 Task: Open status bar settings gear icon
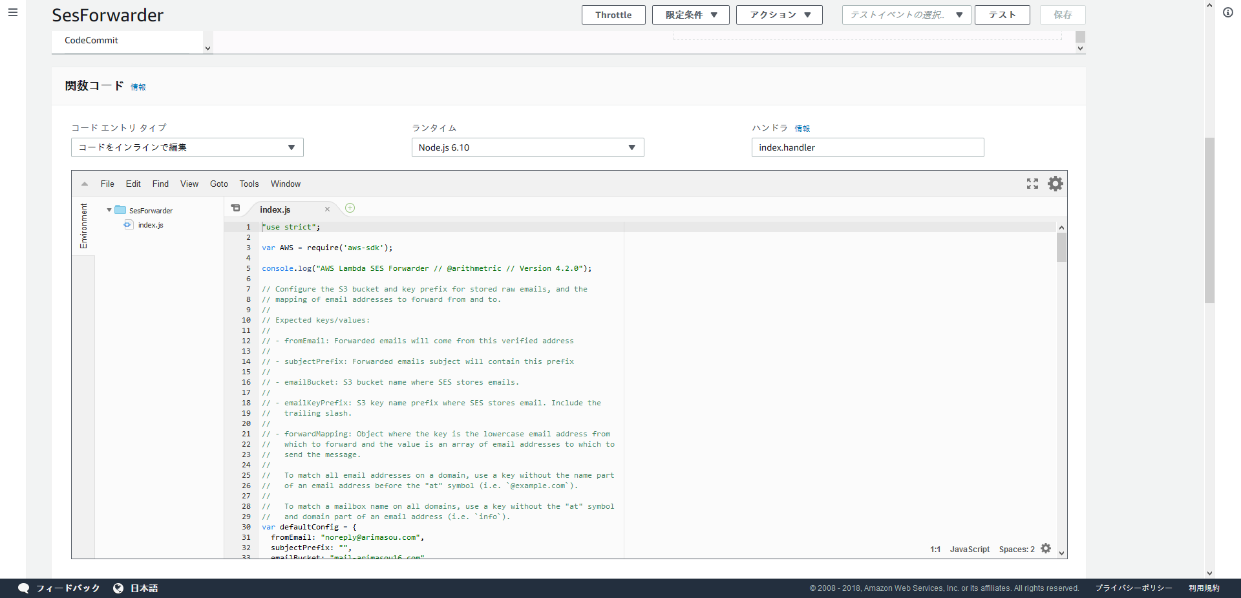1046,549
